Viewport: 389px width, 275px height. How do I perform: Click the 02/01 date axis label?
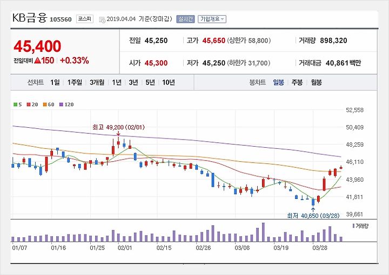(x=125, y=248)
